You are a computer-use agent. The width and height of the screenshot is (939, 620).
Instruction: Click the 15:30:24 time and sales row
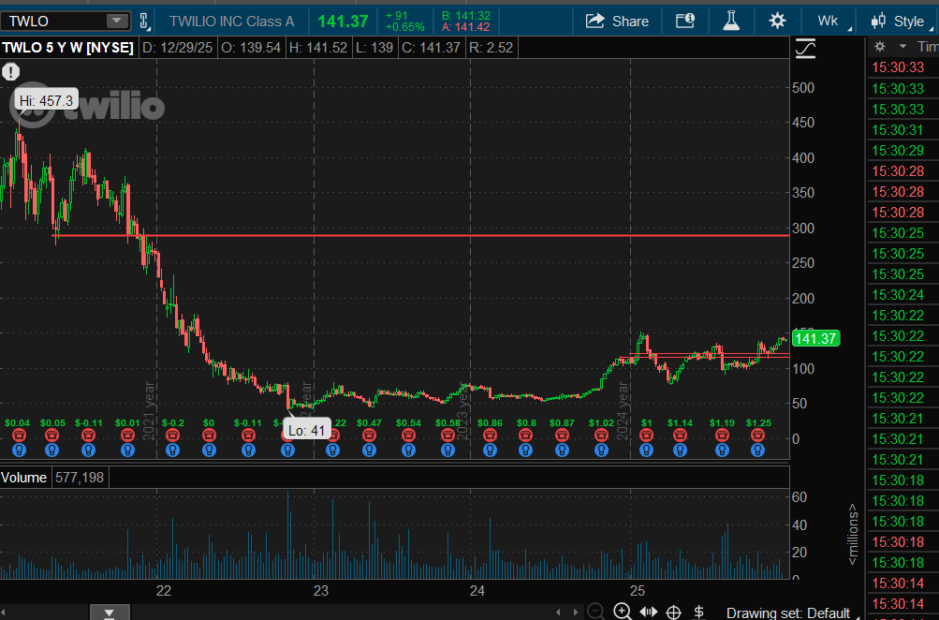[x=903, y=295]
